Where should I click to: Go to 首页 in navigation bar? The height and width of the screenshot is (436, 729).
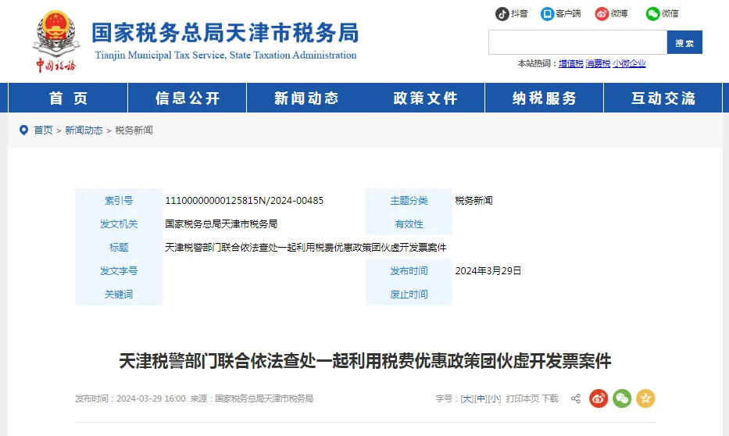tap(68, 98)
